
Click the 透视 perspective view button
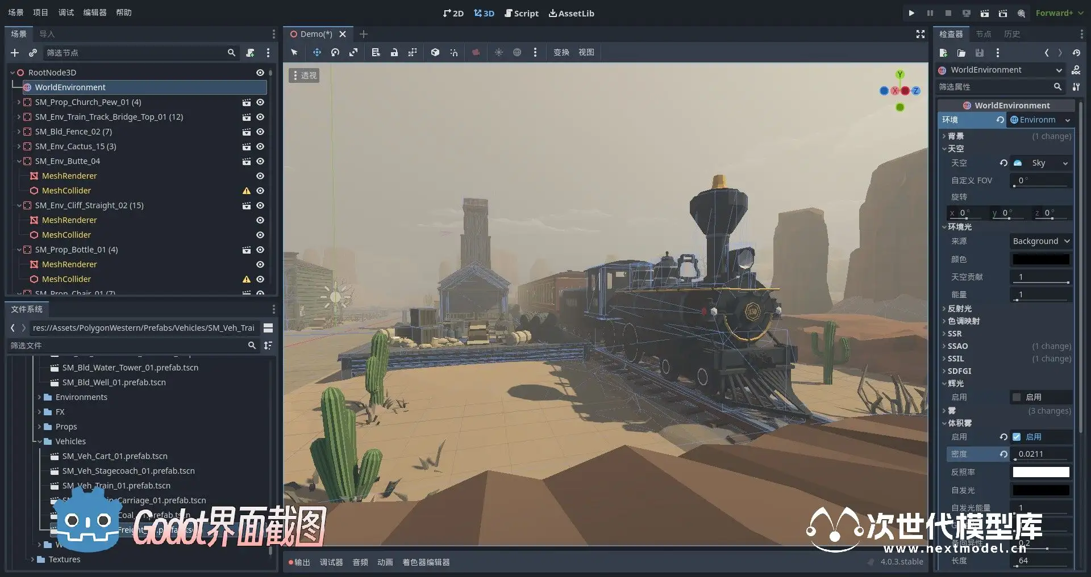(x=305, y=75)
